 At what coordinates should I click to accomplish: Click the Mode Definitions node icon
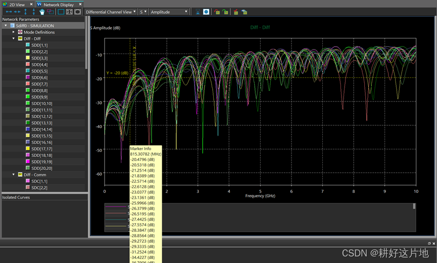point(20,32)
